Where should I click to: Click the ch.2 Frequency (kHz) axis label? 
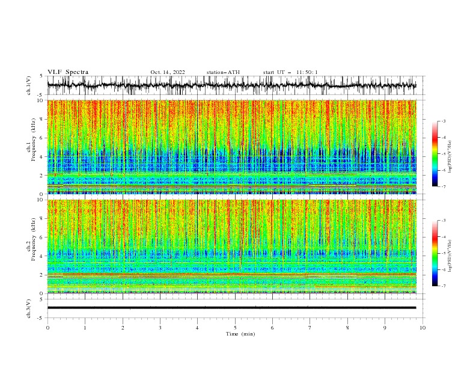(x=31, y=239)
